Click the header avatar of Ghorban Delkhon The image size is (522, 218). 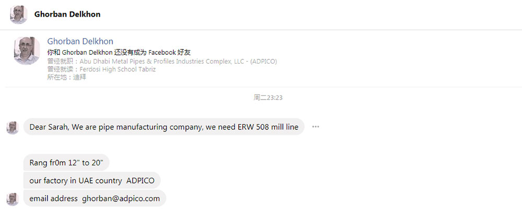click(x=18, y=14)
